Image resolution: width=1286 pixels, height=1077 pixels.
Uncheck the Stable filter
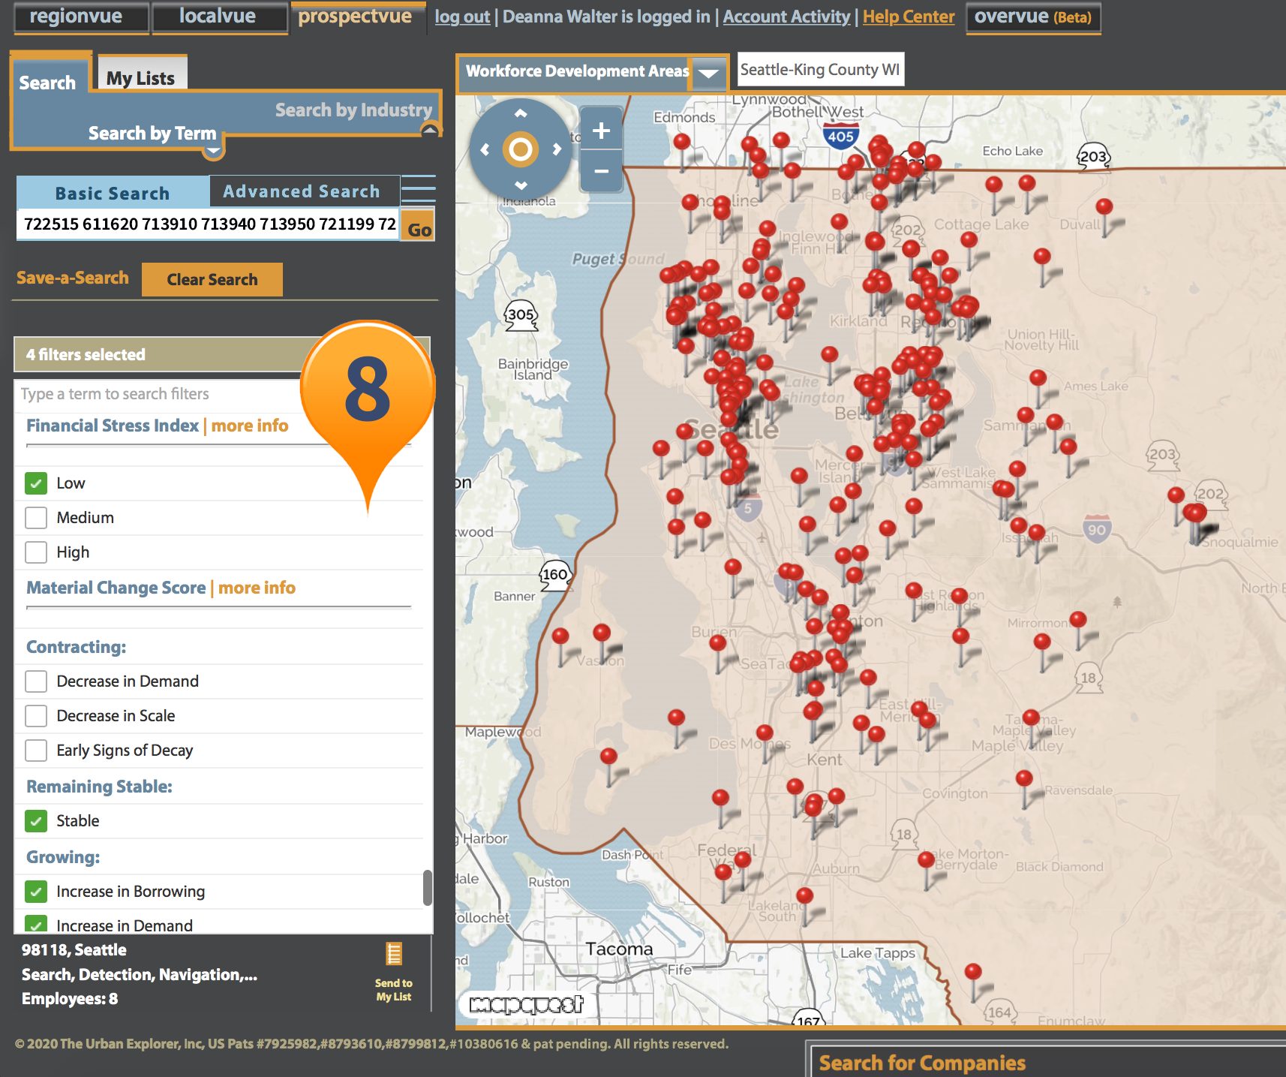(36, 821)
